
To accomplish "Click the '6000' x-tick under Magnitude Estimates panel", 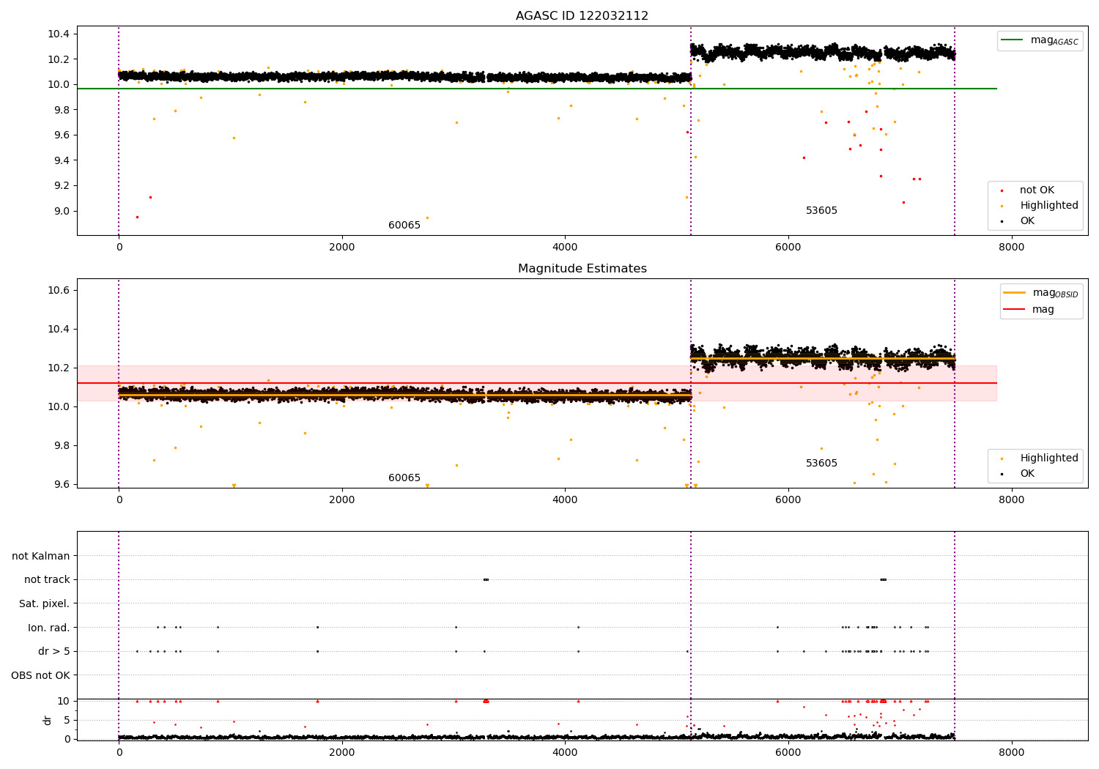I will tap(788, 500).
